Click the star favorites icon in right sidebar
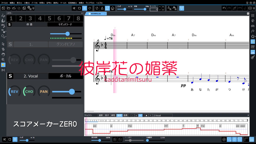Screen dimensions: 256x144 (x=253, y=37)
